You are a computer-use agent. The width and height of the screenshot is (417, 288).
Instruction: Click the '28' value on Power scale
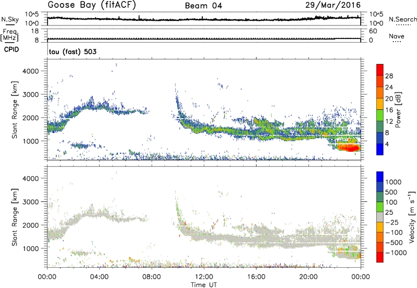[x=389, y=76]
